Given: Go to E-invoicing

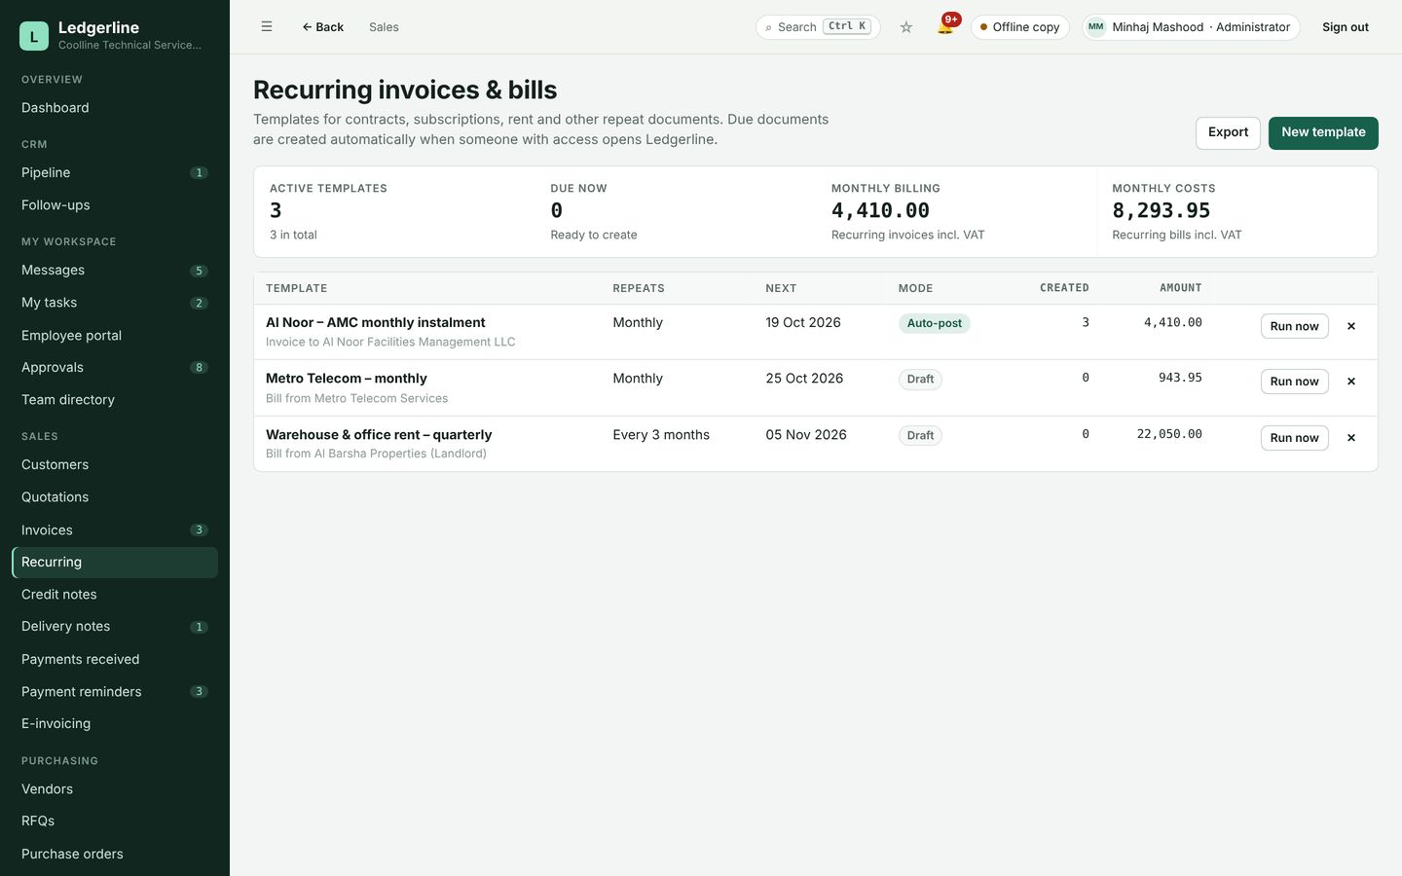Looking at the screenshot, I should [x=115, y=724].
